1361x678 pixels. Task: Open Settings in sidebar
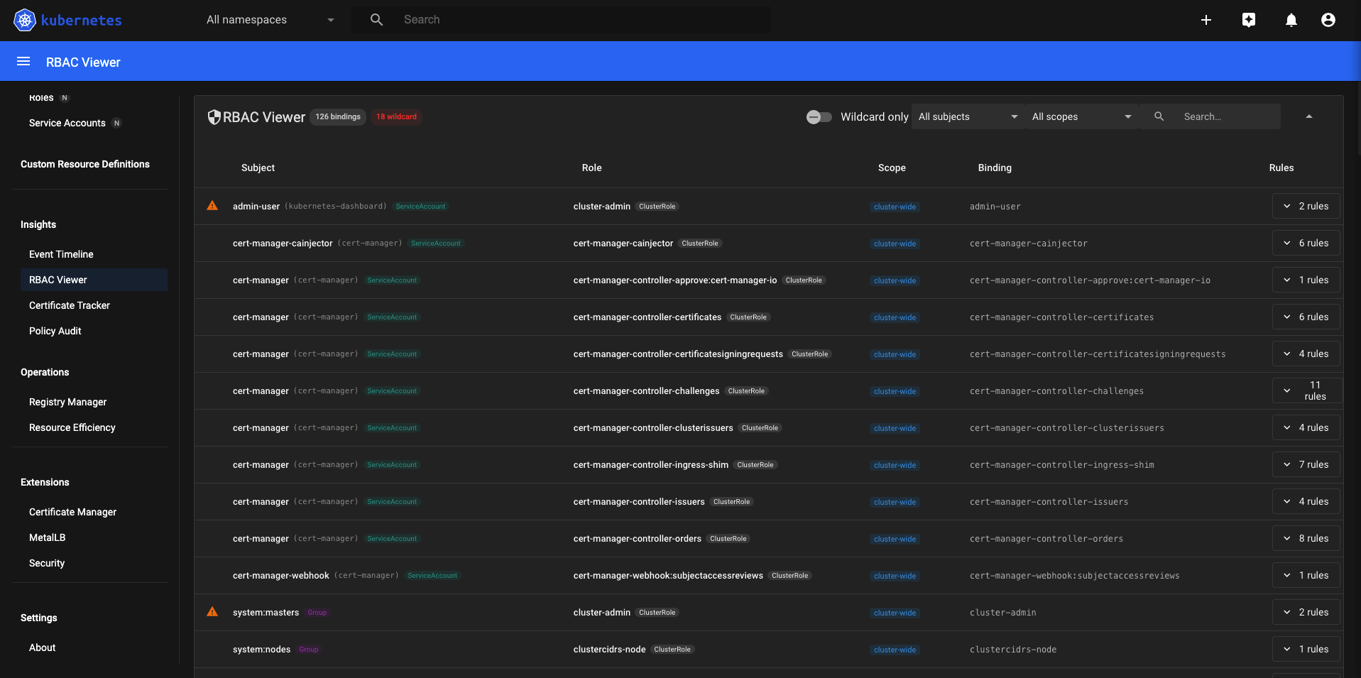pyautogui.click(x=39, y=618)
